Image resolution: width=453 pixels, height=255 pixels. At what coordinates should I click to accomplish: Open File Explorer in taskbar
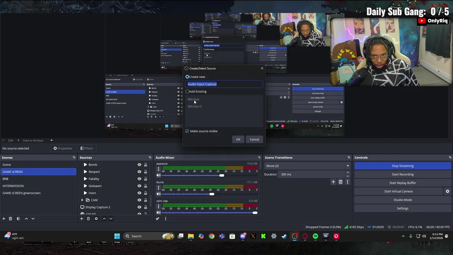191,236
